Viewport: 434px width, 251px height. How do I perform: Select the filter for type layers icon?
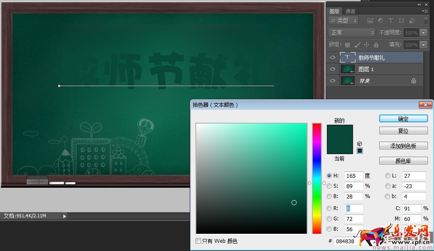click(391, 20)
